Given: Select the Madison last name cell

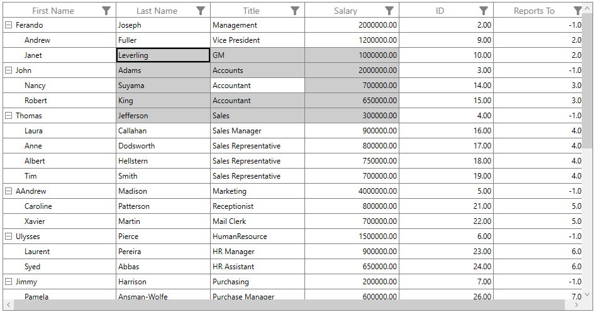Looking at the screenshot, I should [x=163, y=191].
